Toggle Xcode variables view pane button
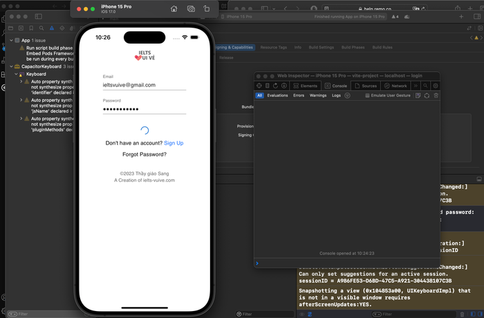 [473, 315]
